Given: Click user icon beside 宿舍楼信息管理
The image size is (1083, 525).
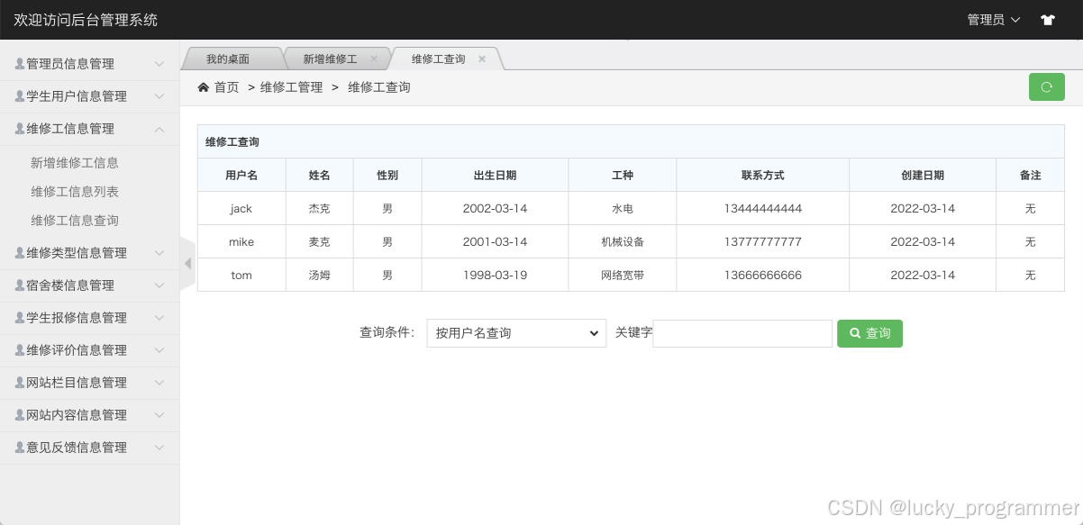Looking at the screenshot, I should coord(20,285).
